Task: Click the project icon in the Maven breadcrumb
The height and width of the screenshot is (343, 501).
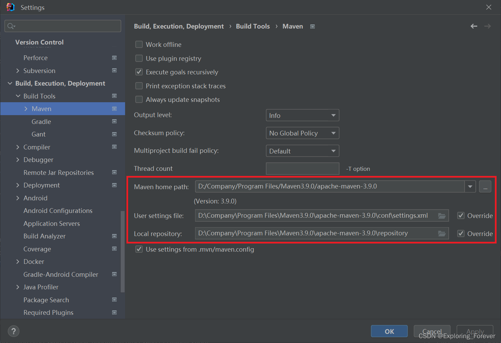Action: pos(313,26)
